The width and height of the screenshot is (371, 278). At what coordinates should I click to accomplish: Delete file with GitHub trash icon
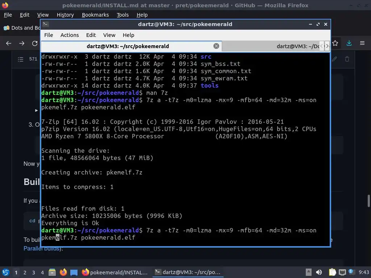point(347,59)
